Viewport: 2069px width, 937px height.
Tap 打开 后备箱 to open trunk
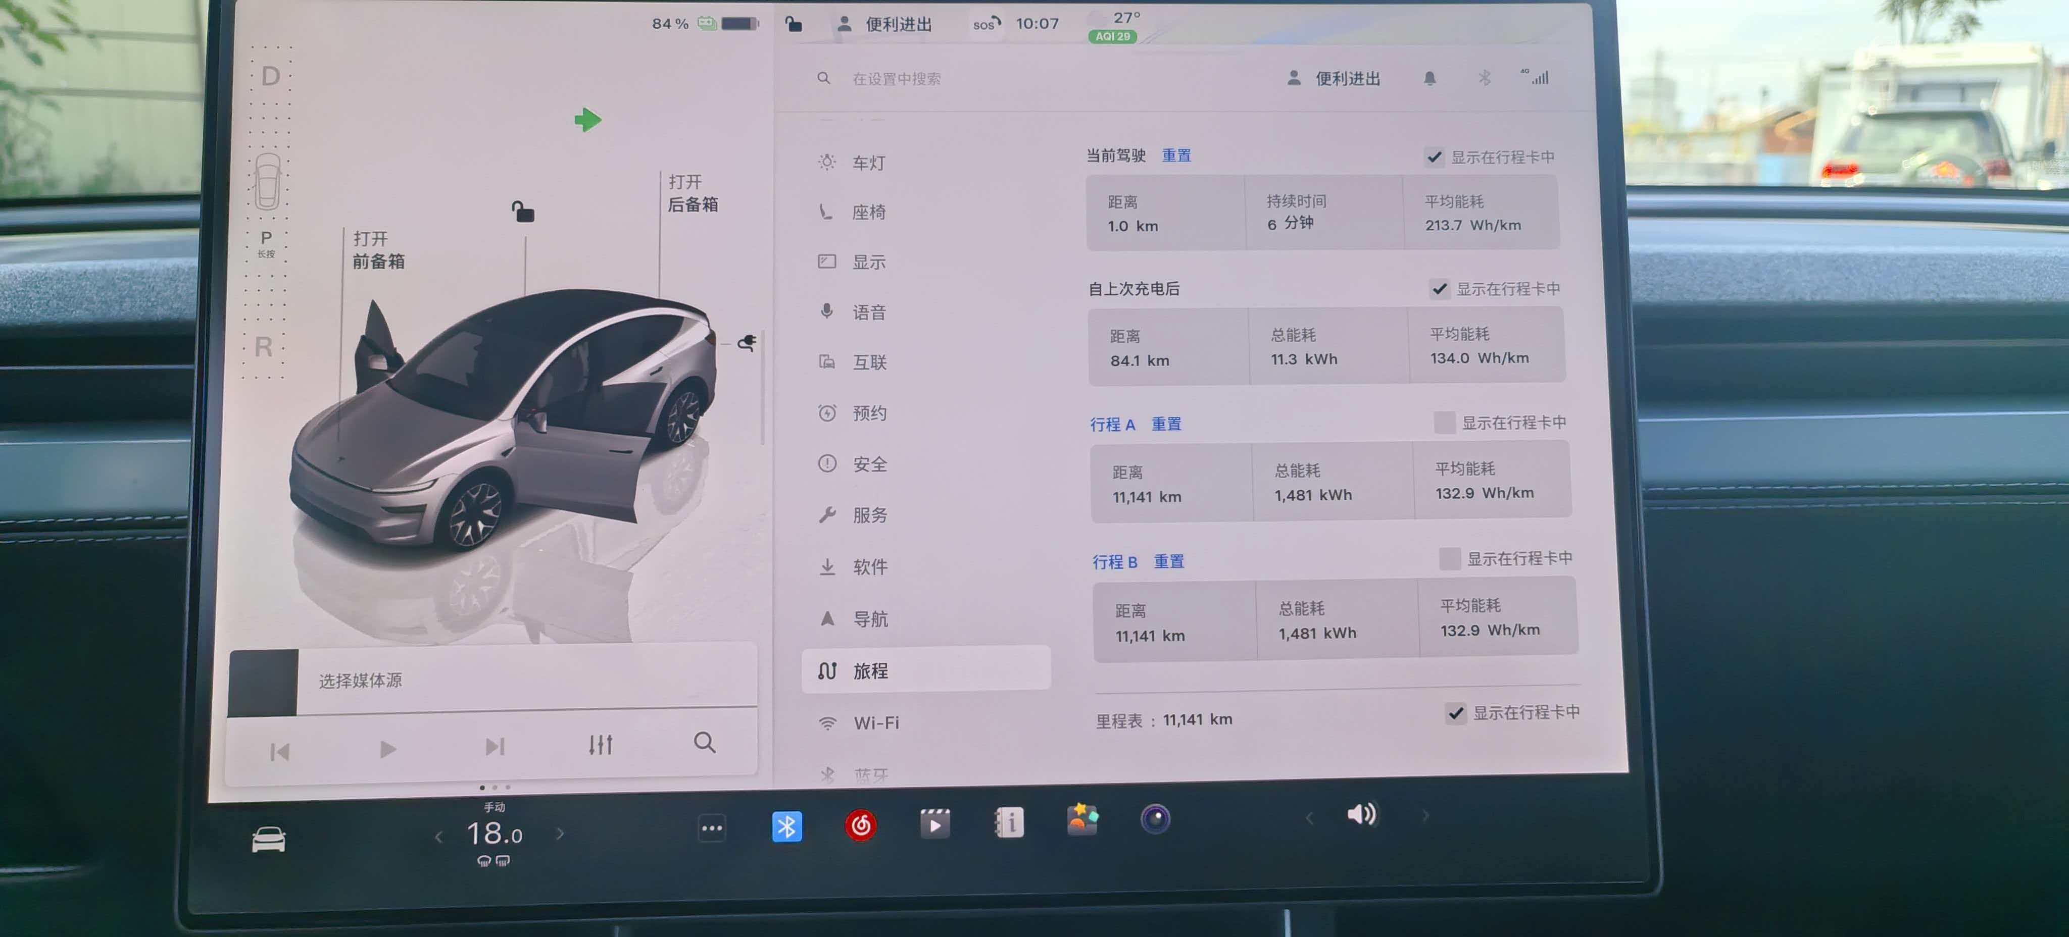(x=693, y=193)
